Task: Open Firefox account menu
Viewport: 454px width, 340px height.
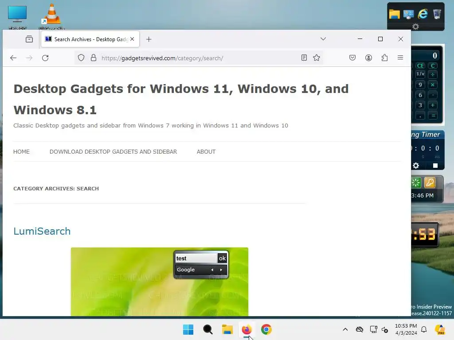Action: (x=368, y=58)
